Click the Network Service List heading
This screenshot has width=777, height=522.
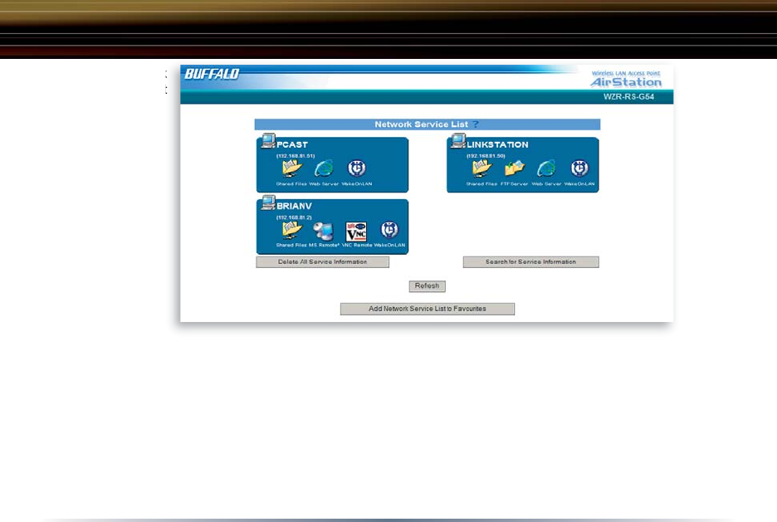(421, 124)
